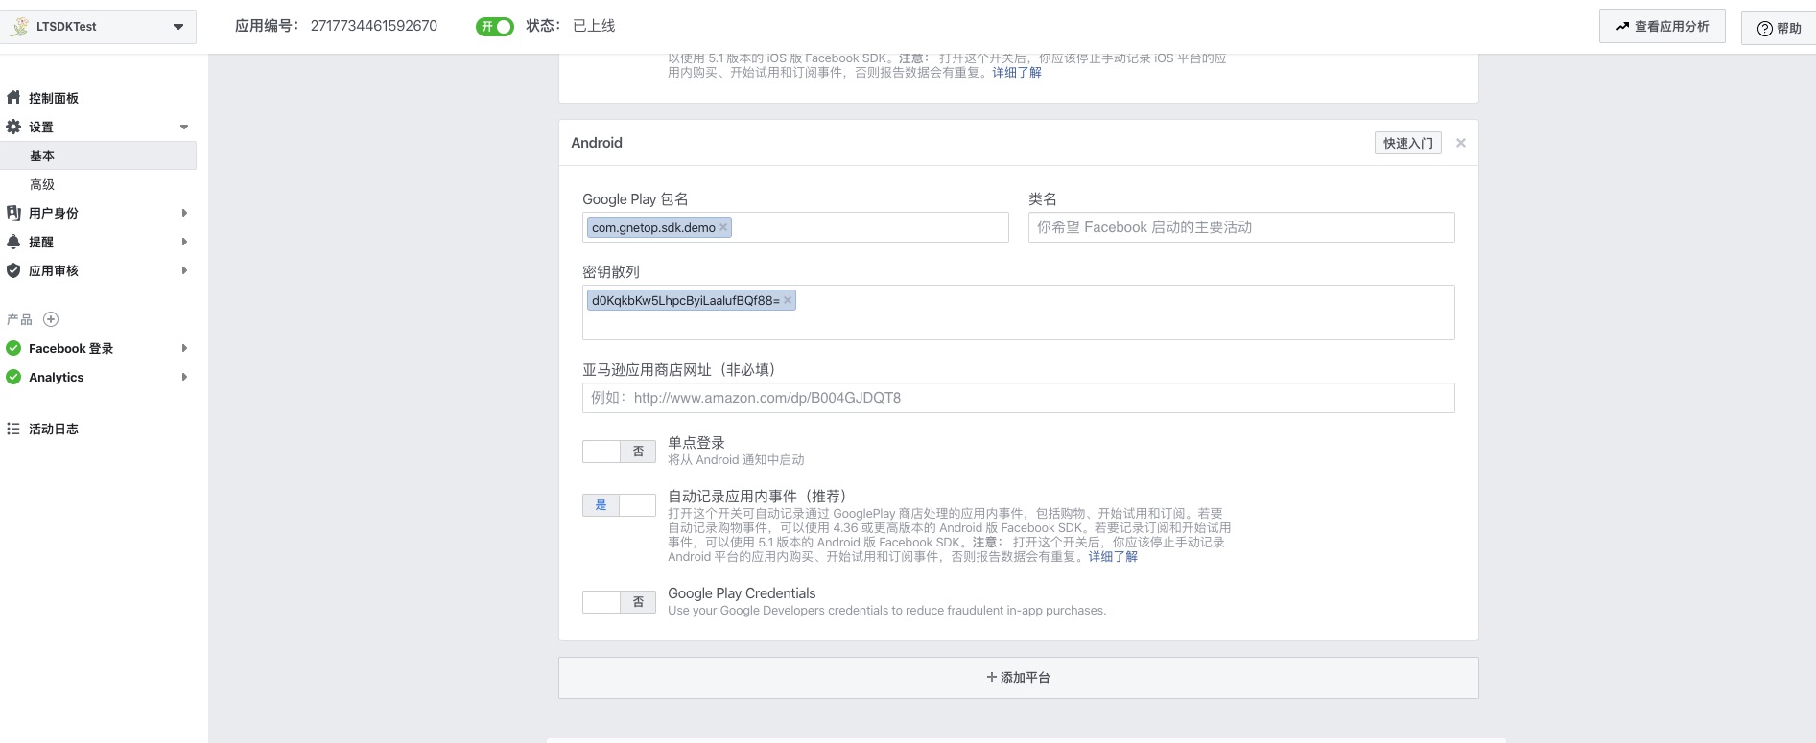Expand 提醒 submenu arrow
This screenshot has width=1816, height=743.
point(184,242)
